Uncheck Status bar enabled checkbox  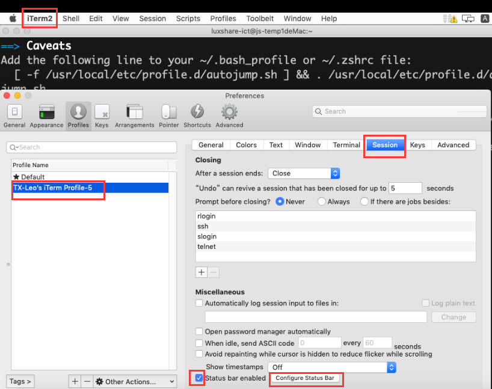[199, 378]
